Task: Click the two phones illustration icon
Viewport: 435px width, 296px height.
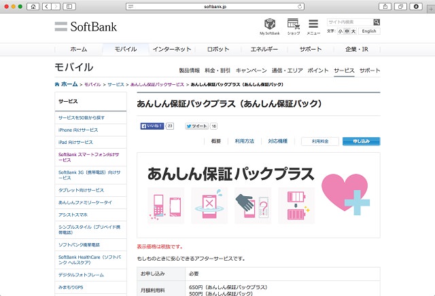Action: coord(166,206)
